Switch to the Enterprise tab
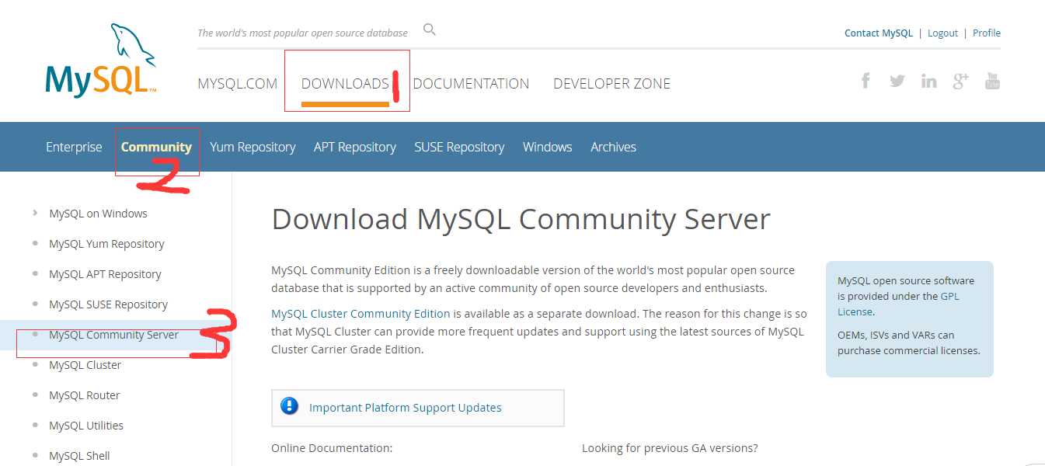Screen dimensions: 1045x466 point(74,147)
